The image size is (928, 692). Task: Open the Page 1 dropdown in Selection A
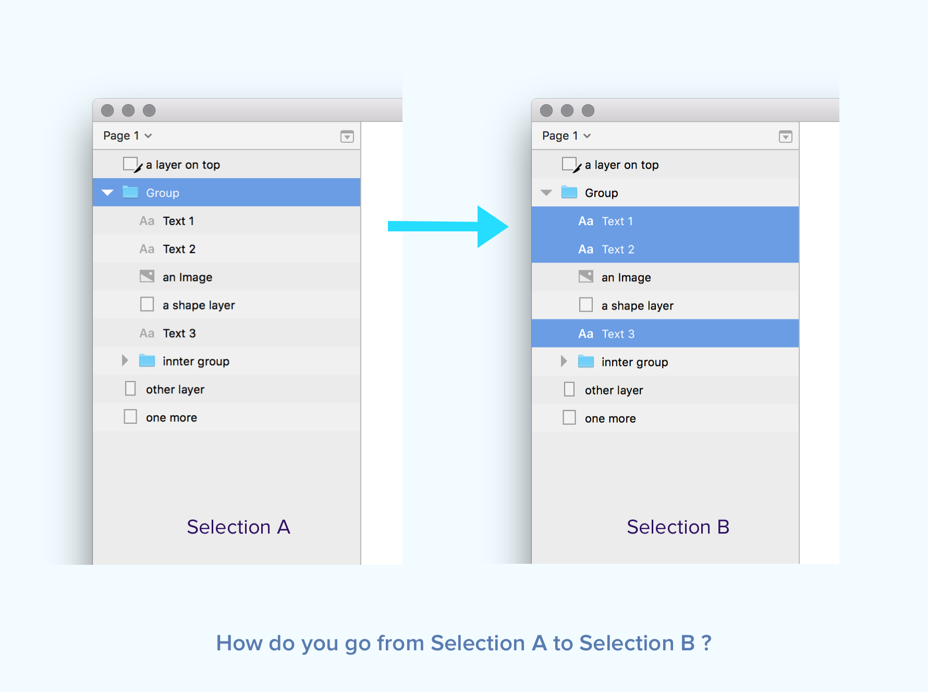tap(127, 135)
